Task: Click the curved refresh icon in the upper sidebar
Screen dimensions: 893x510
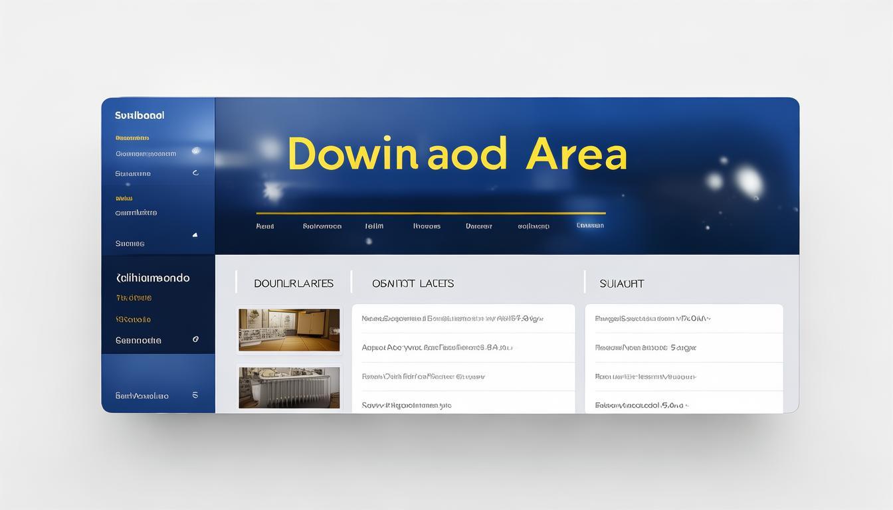Action: (x=195, y=173)
